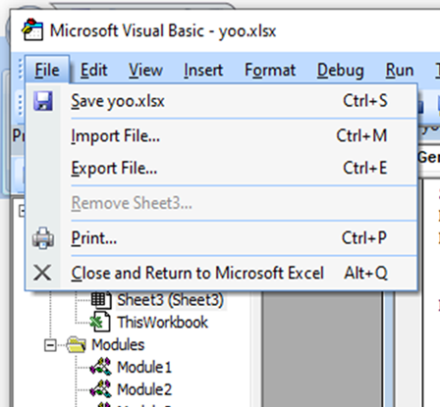Click the X icon beside Close and Return

click(x=42, y=273)
